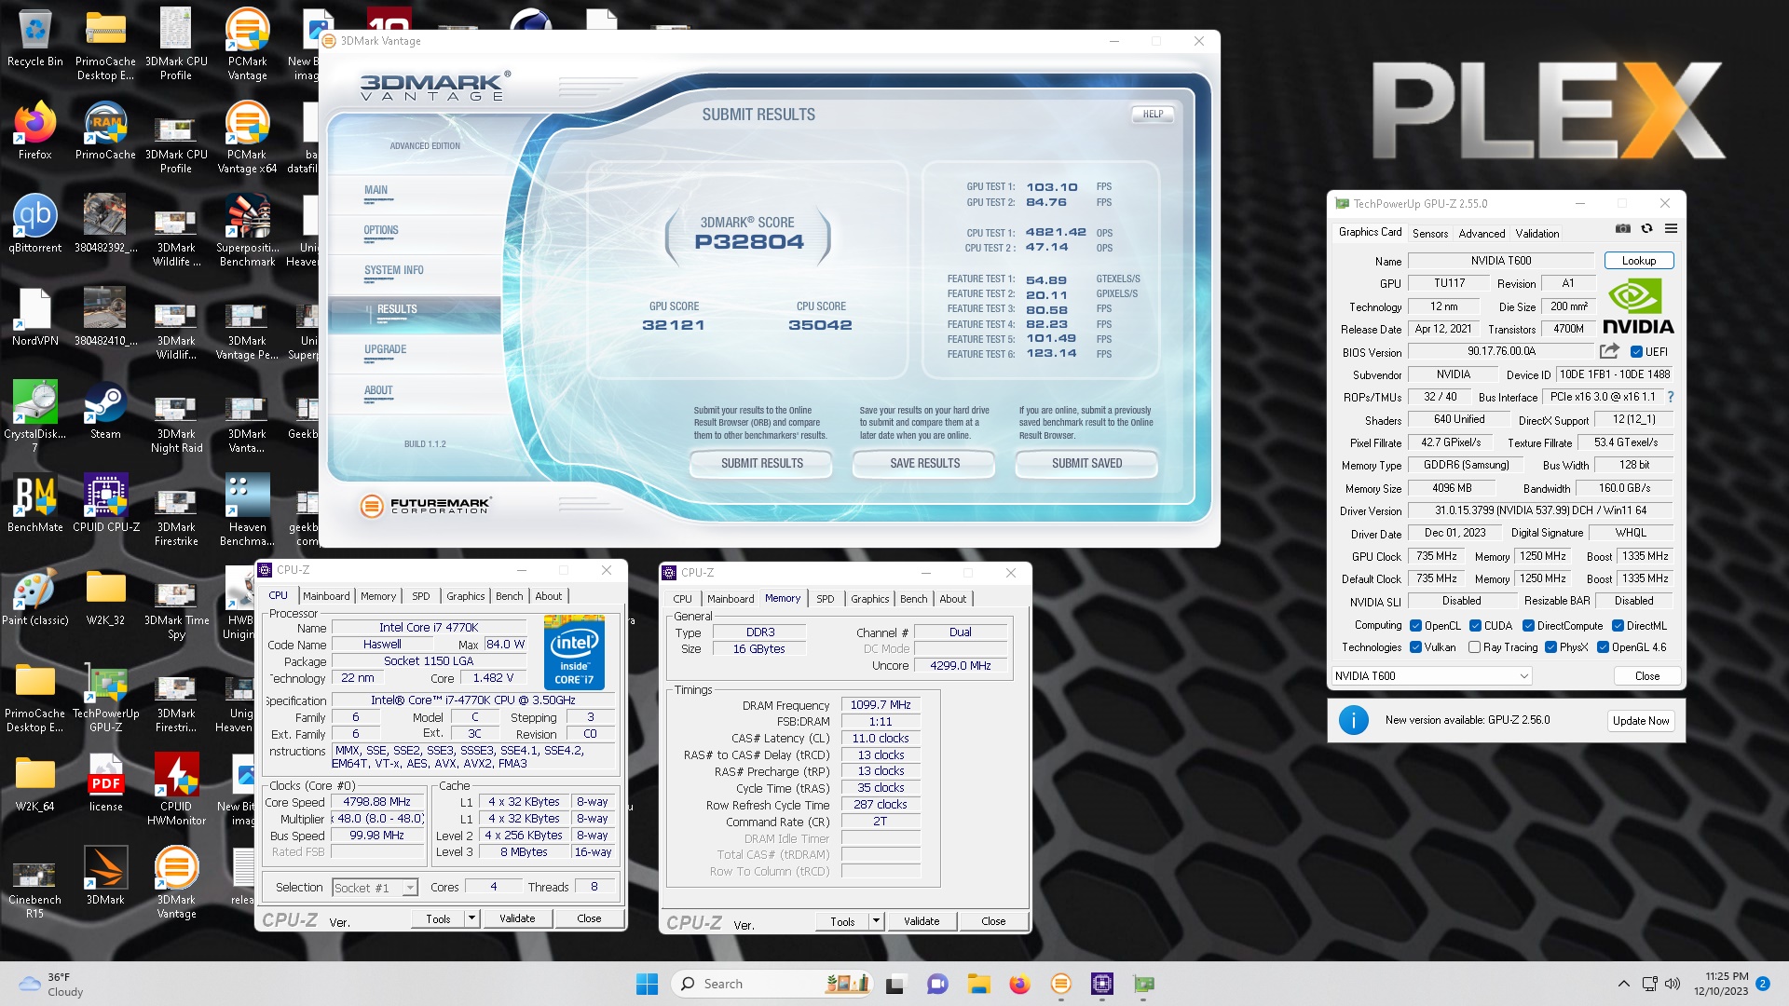Toggle the UEFI checkbox in GPU-Z

[1636, 352]
